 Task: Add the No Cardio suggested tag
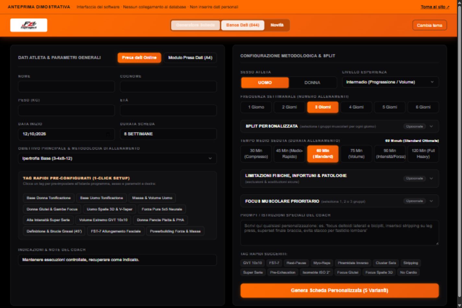(409, 273)
